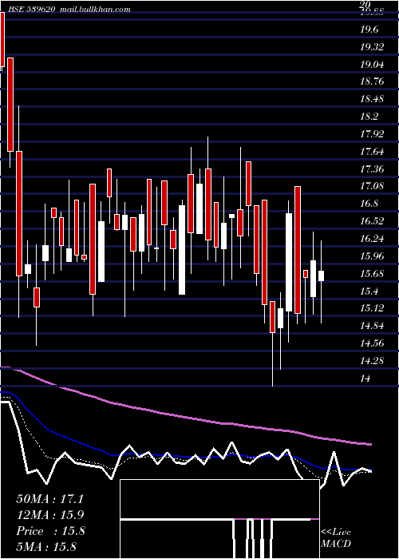This screenshot has height=559, width=399.
Task: Click the 15.96 price axis label
Action: point(372,256)
